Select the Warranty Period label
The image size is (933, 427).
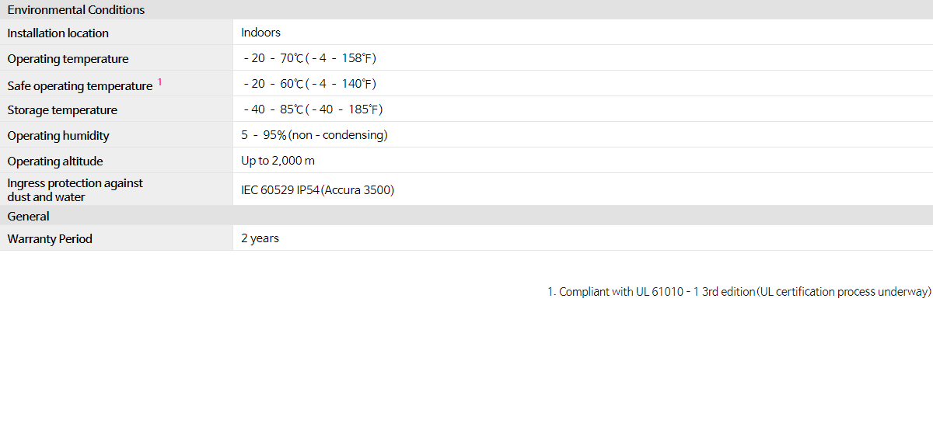[x=50, y=239]
